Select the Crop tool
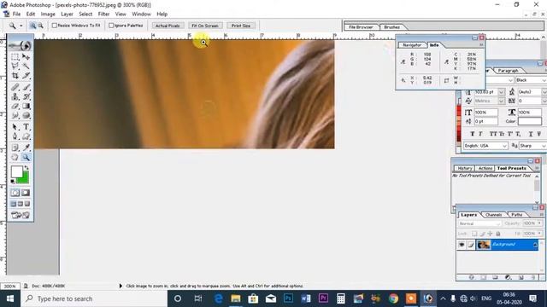Screen dimensions: 547x307 click(x=15, y=75)
